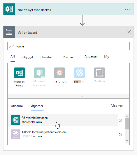Select the OneBlink connector icon
Image resolution: width=137 pixels, height=155 pixels.
100,73
